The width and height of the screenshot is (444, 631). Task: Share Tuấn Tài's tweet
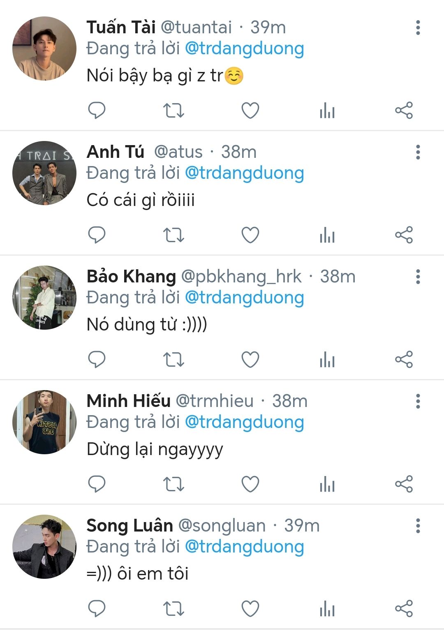[404, 110]
